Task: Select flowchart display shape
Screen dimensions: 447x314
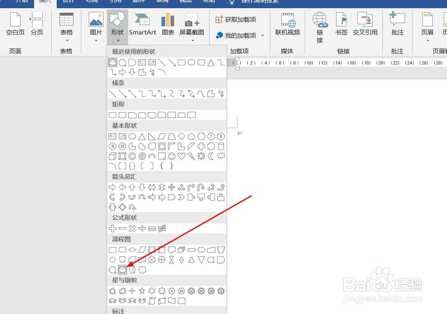Action: 142,270
